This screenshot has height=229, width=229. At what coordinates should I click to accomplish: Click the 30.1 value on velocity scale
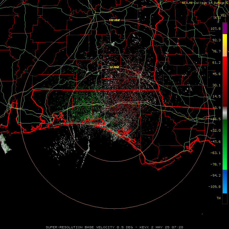click(217, 85)
